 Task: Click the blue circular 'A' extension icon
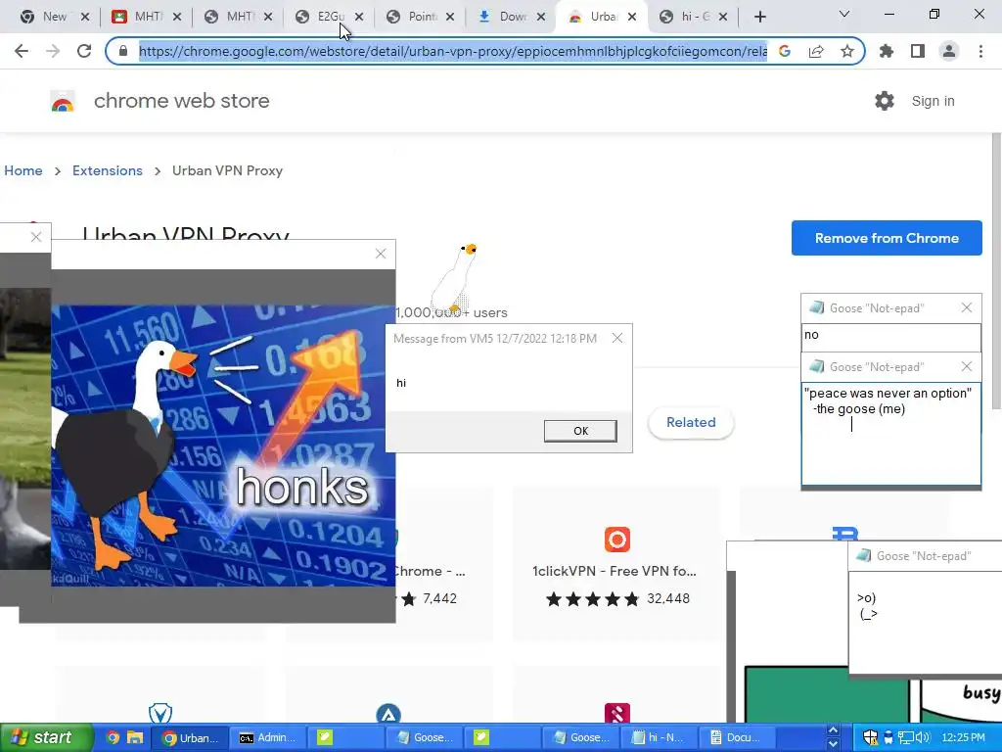[x=388, y=714]
